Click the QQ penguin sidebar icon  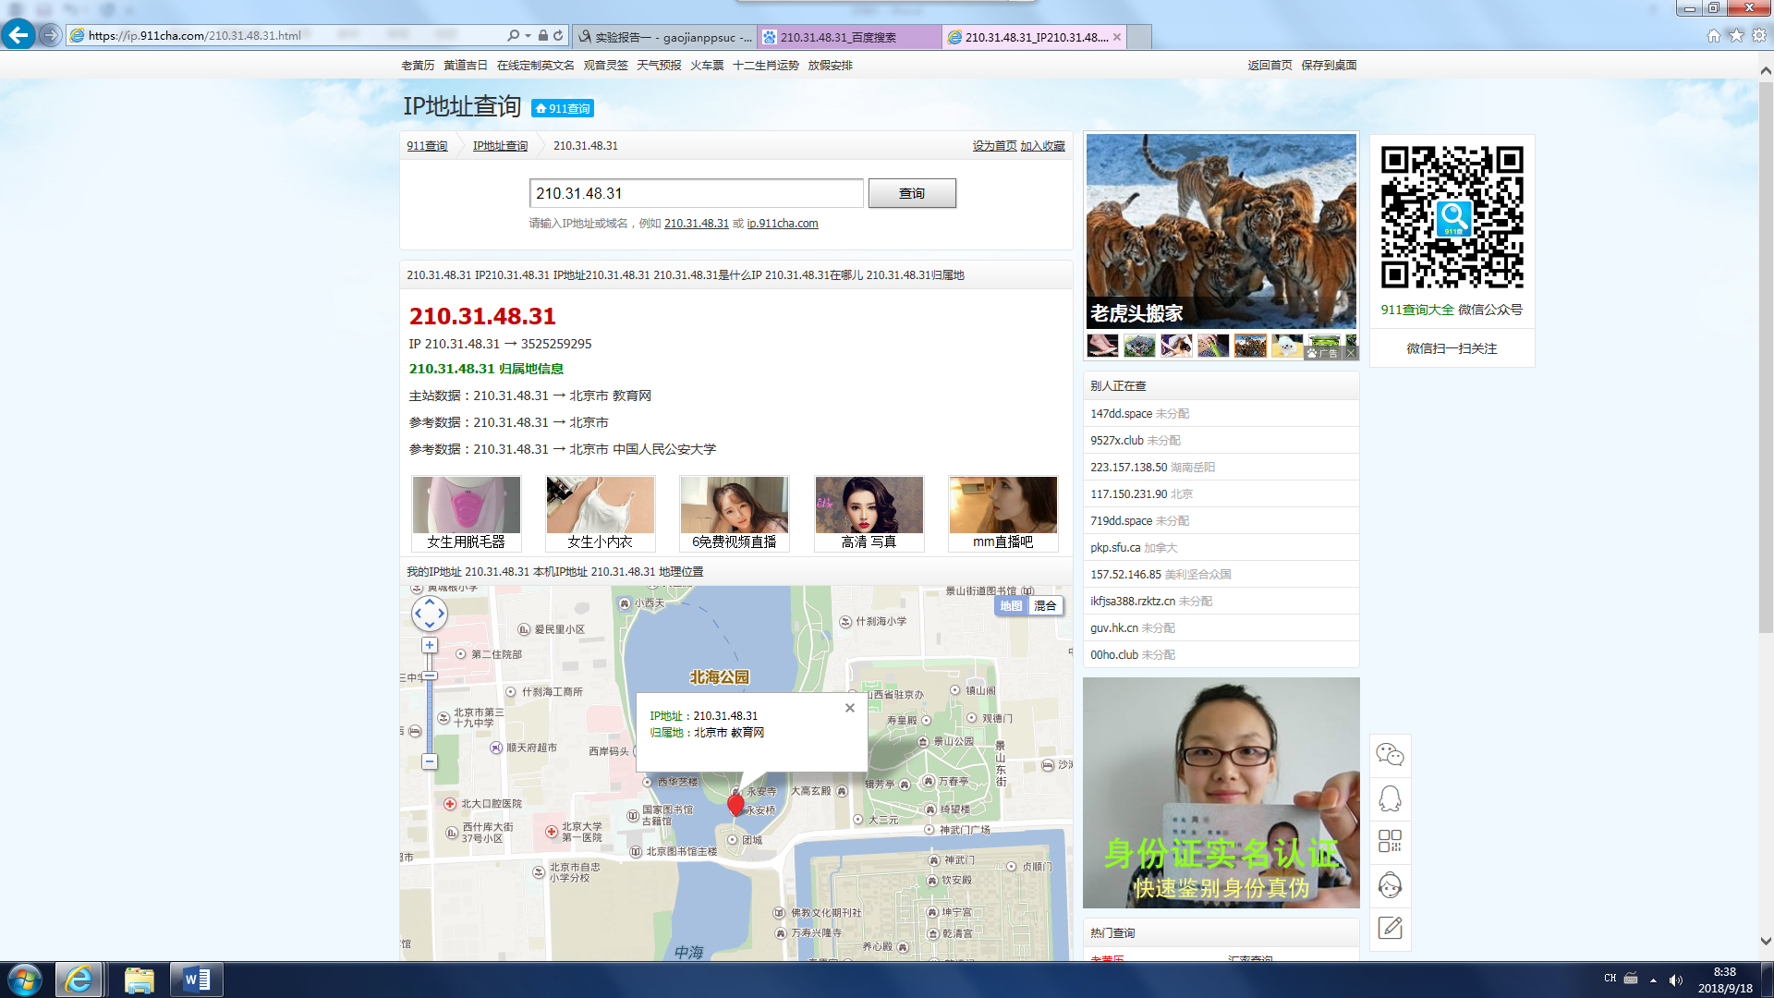click(x=1390, y=798)
